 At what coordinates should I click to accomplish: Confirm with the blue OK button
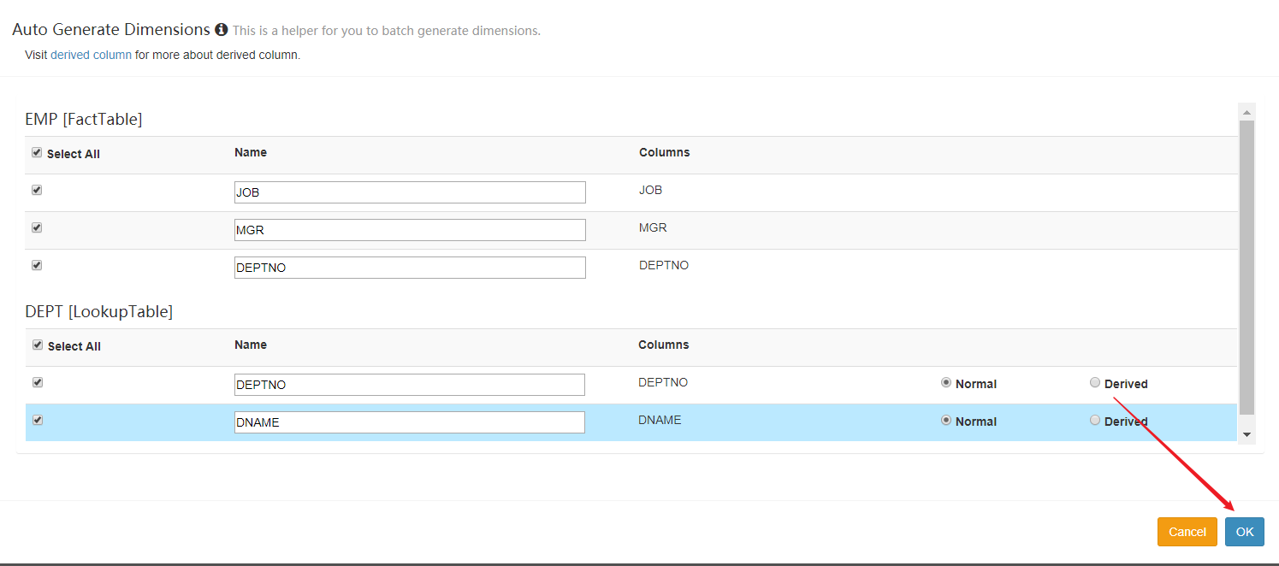tap(1244, 532)
